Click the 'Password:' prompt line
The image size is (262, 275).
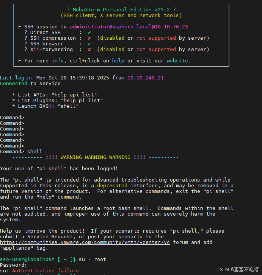tap(14, 265)
